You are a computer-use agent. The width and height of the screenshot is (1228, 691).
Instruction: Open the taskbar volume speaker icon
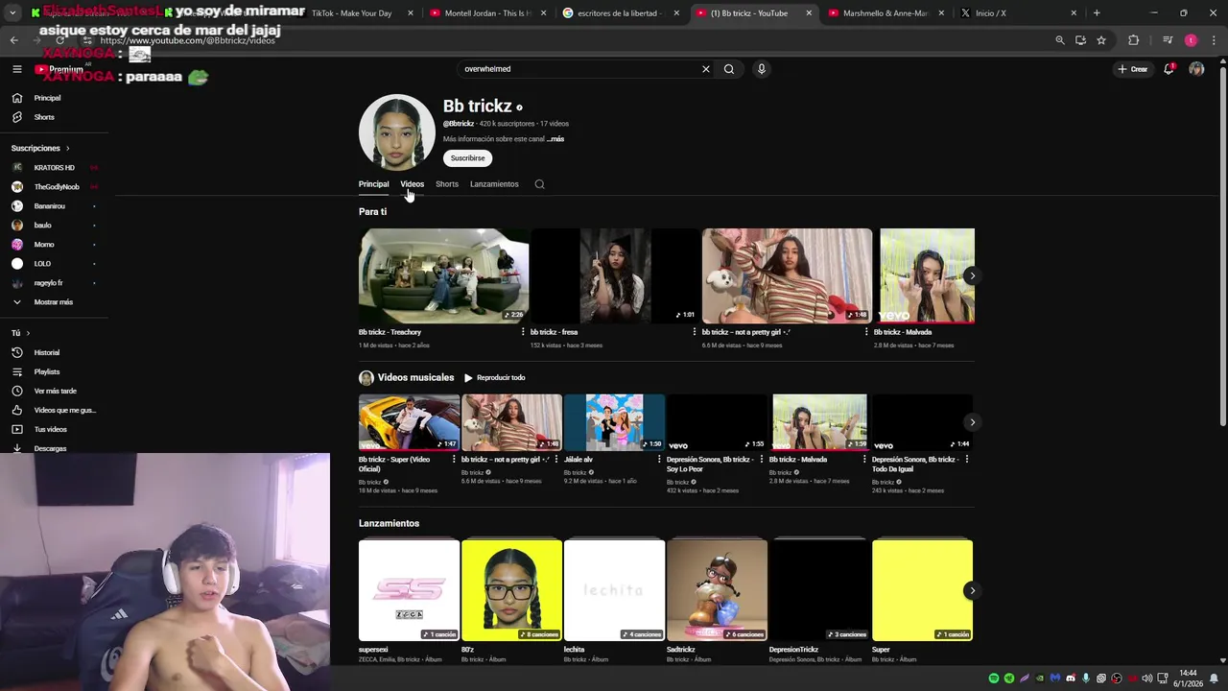tap(1147, 679)
